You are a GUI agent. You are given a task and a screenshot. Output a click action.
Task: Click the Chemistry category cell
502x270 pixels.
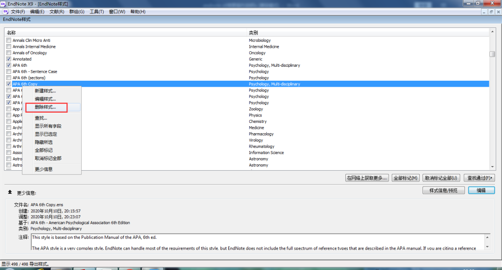point(258,122)
